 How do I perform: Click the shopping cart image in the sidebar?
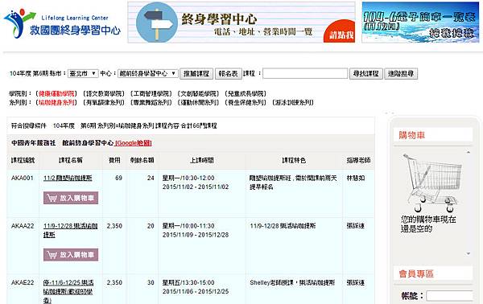pos(432,183)
